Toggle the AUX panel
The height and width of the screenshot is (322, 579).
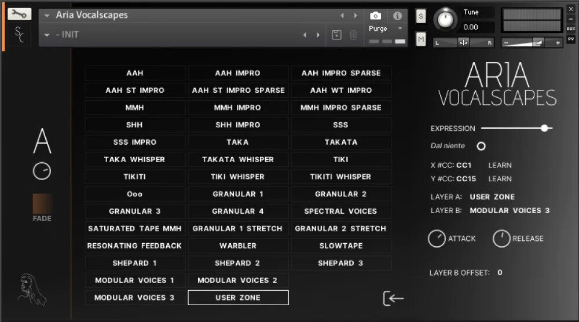click(570, 28)
